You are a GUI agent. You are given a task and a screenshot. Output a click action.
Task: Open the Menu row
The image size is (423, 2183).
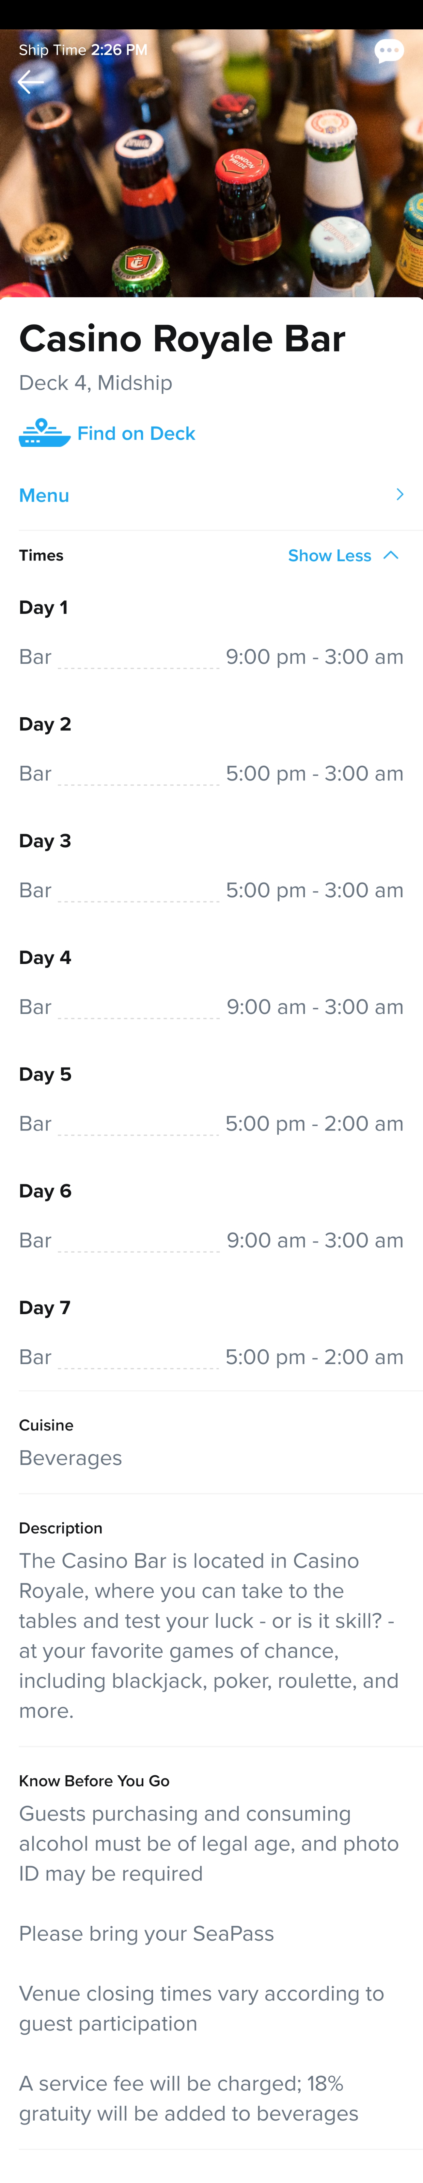211,495
